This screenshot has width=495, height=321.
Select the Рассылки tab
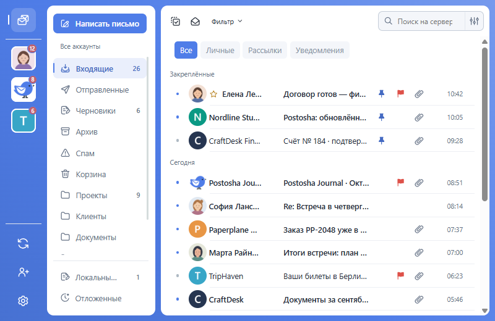click(265, 50)
